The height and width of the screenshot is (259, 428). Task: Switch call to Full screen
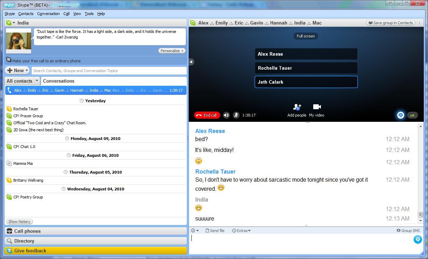306,36
